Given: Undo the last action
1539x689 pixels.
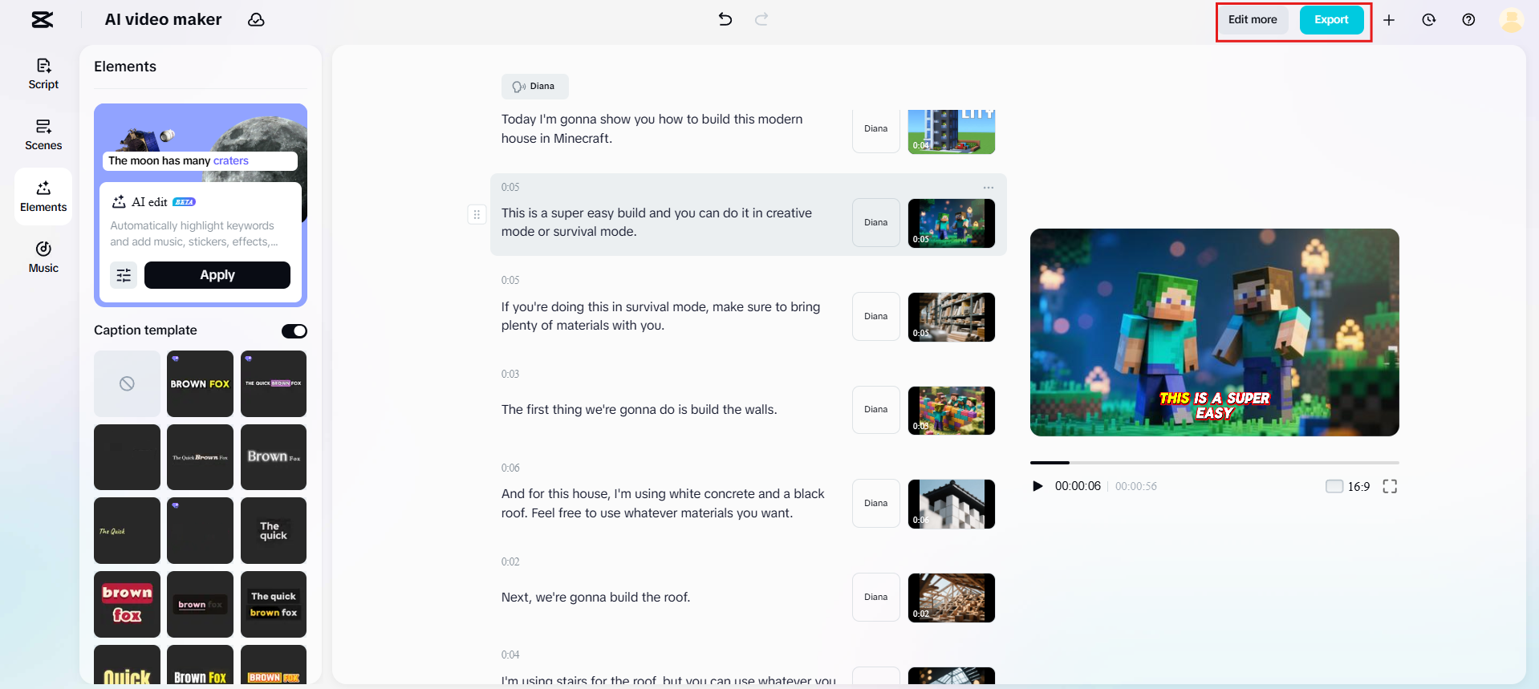Looking at the screenshot, I should click(x=725, y=19).
